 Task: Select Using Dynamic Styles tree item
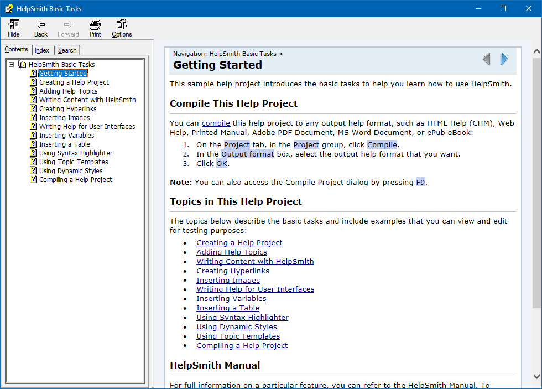(x=71, y=171)
